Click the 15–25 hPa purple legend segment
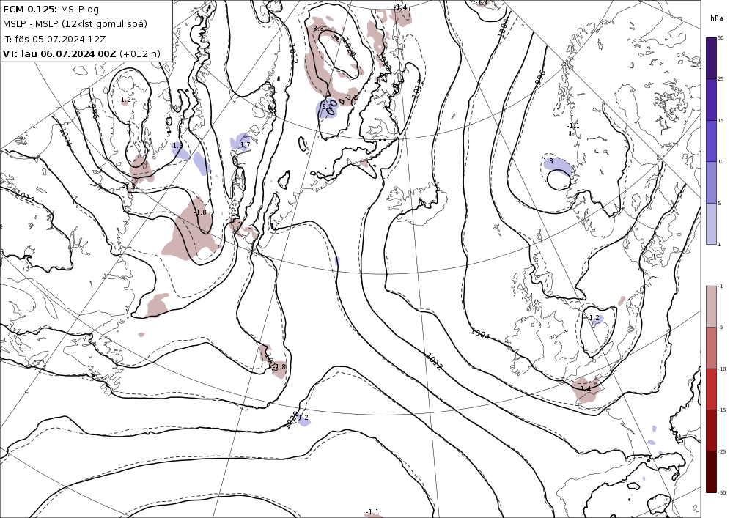Image resolution: width=733 pixels, height=518 pixels. coord(711,100)
